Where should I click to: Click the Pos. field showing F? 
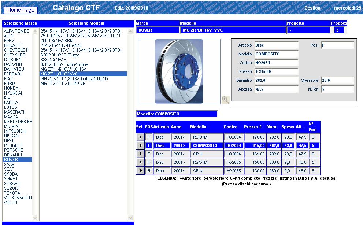click(337, 45)
